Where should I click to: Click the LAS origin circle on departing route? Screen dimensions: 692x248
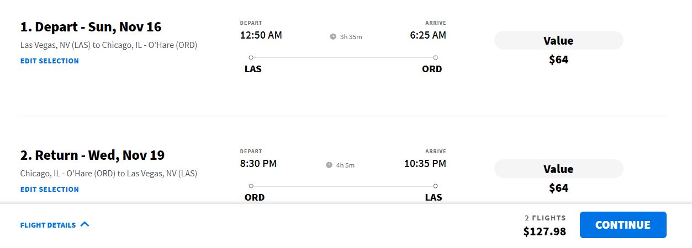pyautogui.click(x=251, y=57)
